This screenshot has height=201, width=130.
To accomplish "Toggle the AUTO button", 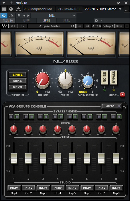I will (x=112, y=106).
